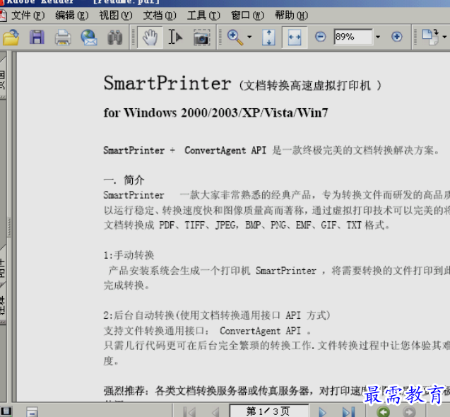Open a file with the folder icon

point(11,37)
